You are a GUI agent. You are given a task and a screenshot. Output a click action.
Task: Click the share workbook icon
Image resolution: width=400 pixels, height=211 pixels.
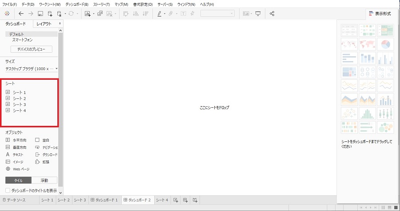click(272, 14)
